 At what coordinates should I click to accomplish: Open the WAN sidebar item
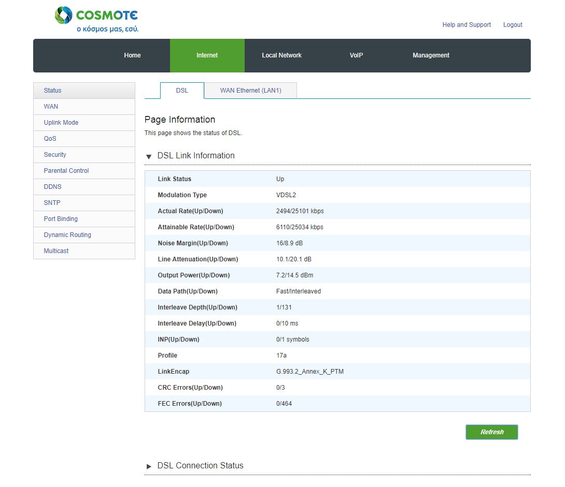pyautogui.click(x=51, y=107)
